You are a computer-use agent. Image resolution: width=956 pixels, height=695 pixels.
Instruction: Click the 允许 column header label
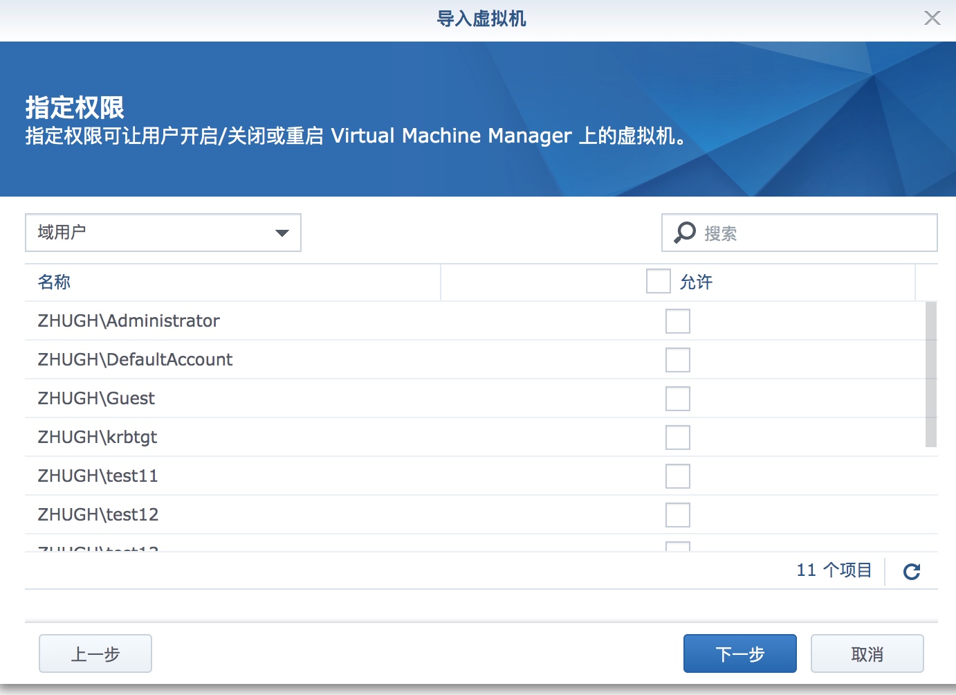tap(696, 282)
